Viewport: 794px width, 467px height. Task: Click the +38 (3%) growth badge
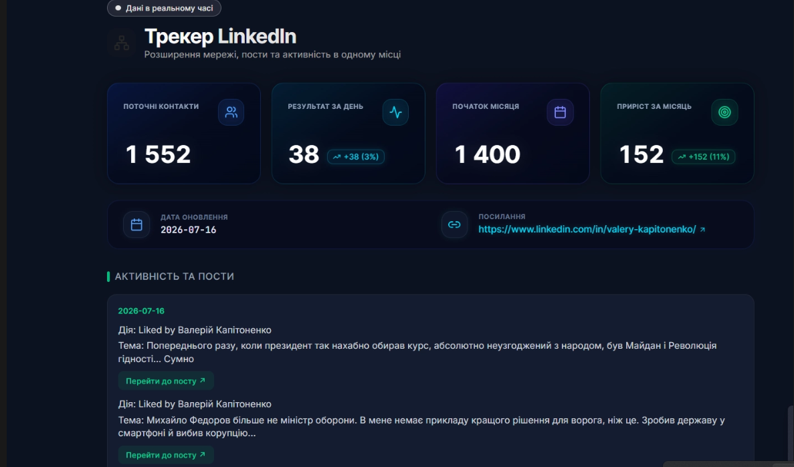[x=356, y=157]
